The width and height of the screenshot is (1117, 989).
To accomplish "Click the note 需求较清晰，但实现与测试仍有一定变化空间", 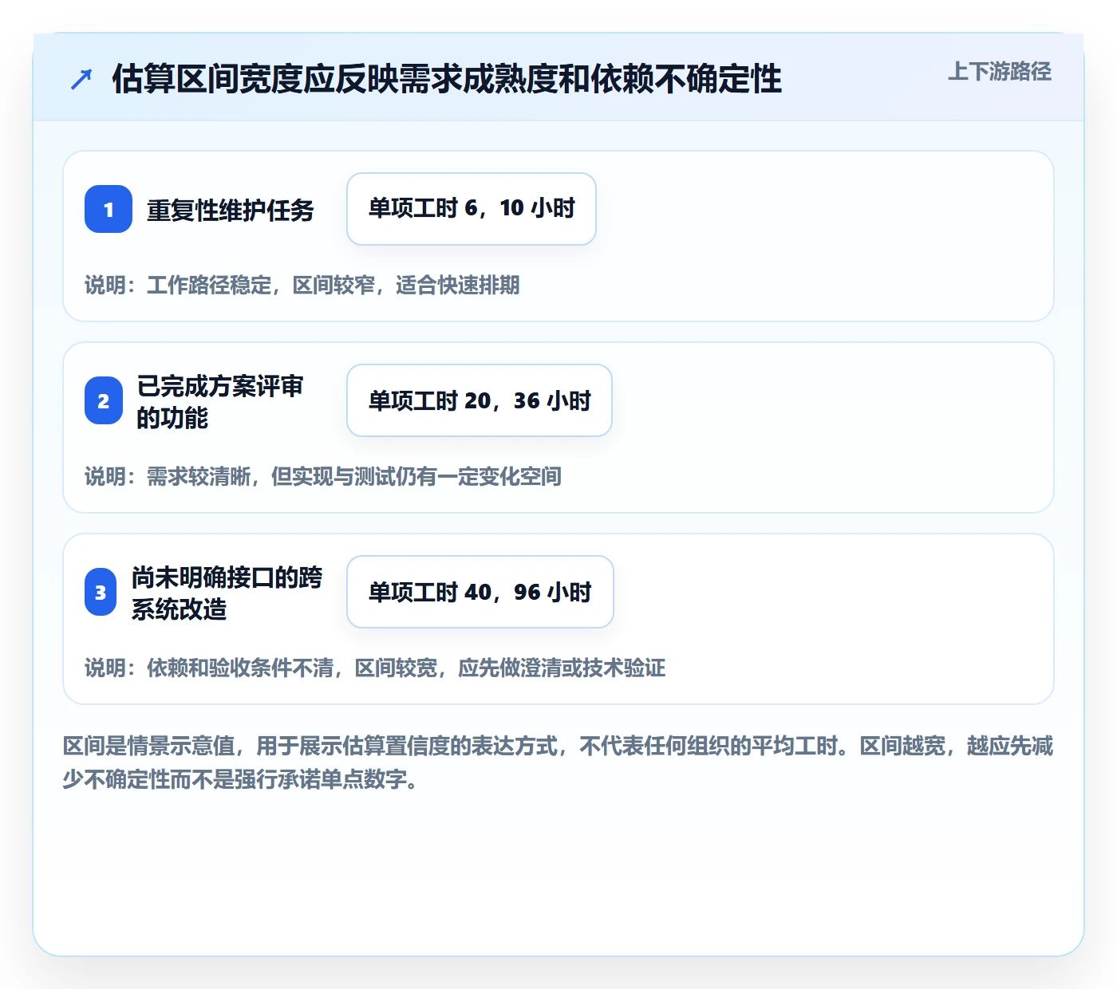I will click(354, 476).
